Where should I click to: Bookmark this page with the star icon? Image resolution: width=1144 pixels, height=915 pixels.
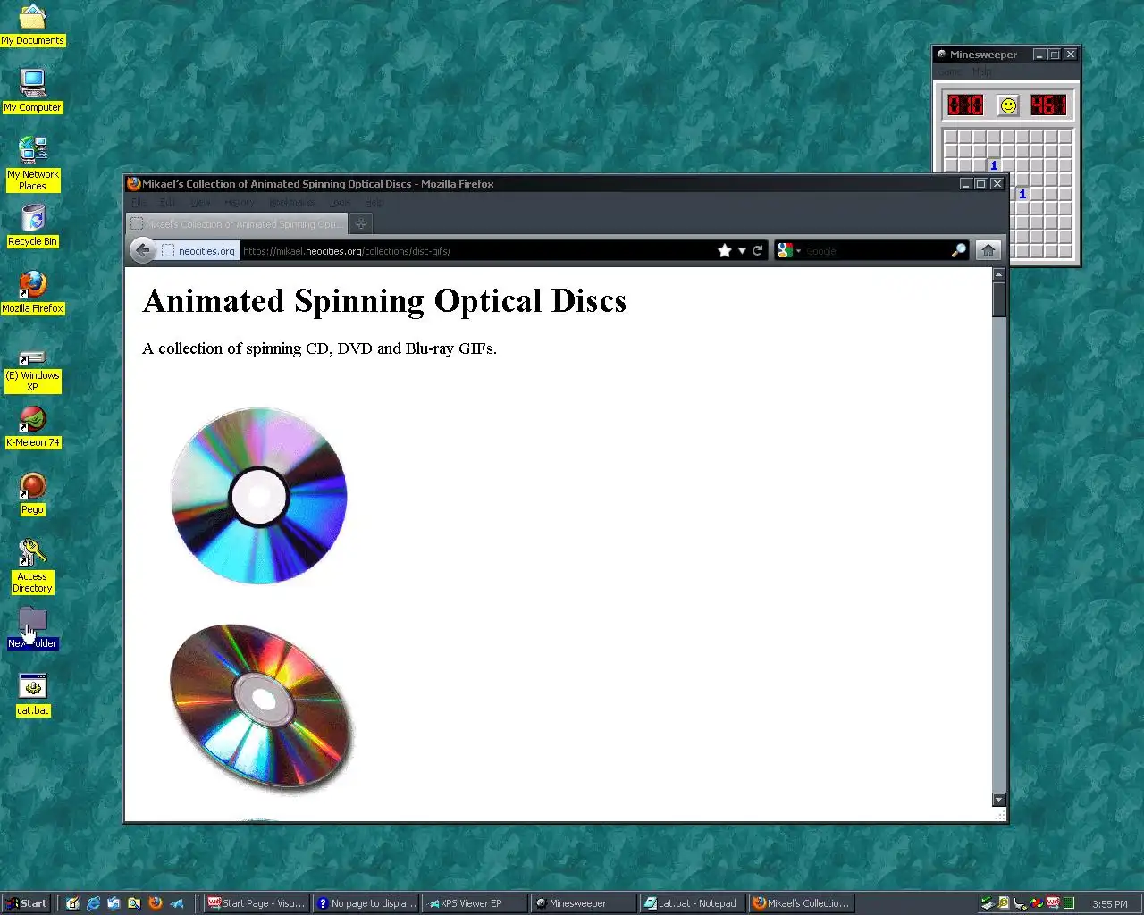click(725, 251)
